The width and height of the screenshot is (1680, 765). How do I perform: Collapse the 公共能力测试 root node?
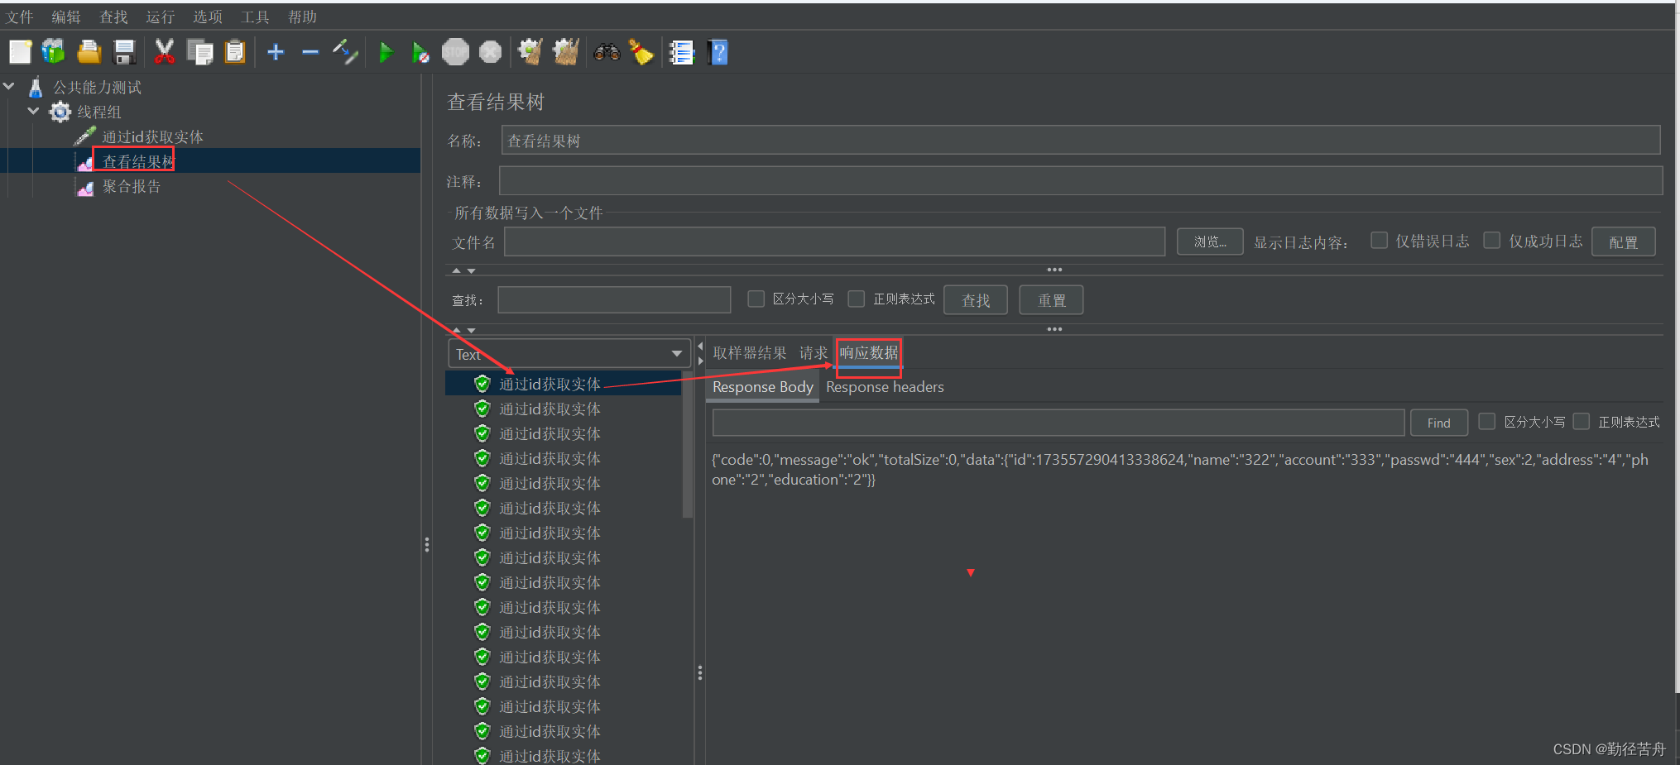tap(9, 85)
